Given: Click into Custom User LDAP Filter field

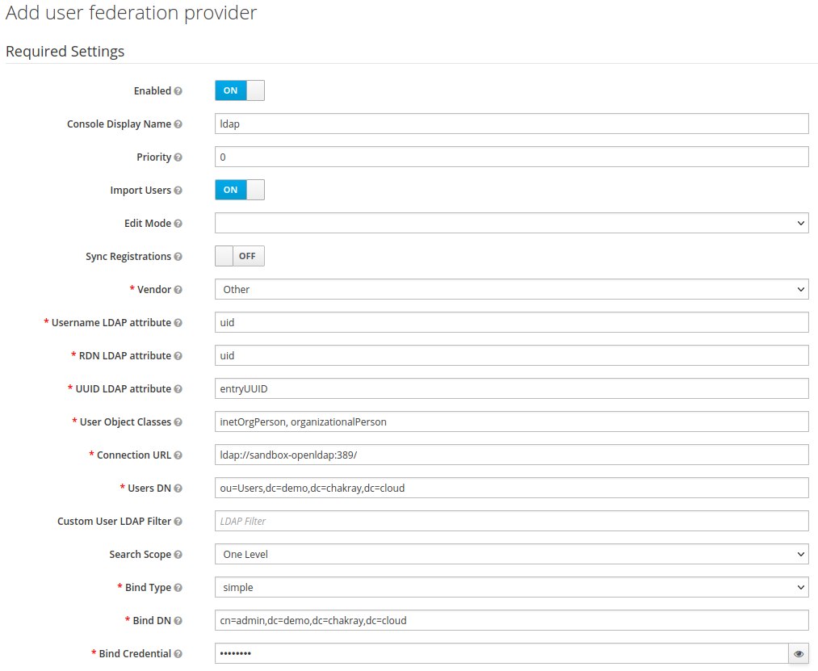Looking at the screenshot, I should click(x=511, y=521).
